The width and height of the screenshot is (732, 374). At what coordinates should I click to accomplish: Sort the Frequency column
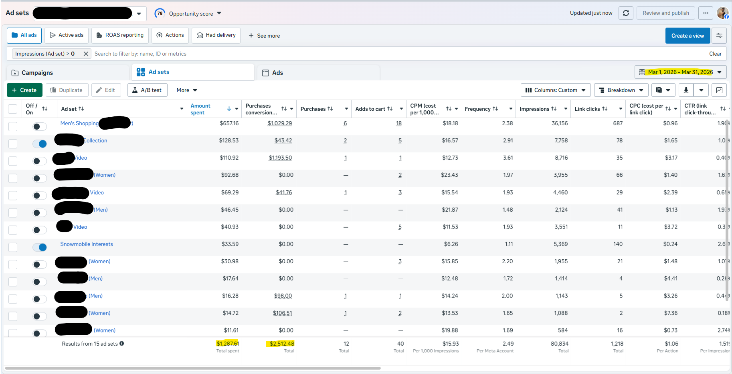(x=495, y=109)
